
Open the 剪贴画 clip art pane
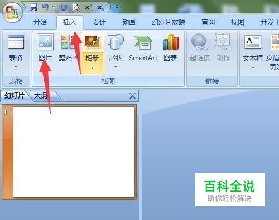coord(68,47)
